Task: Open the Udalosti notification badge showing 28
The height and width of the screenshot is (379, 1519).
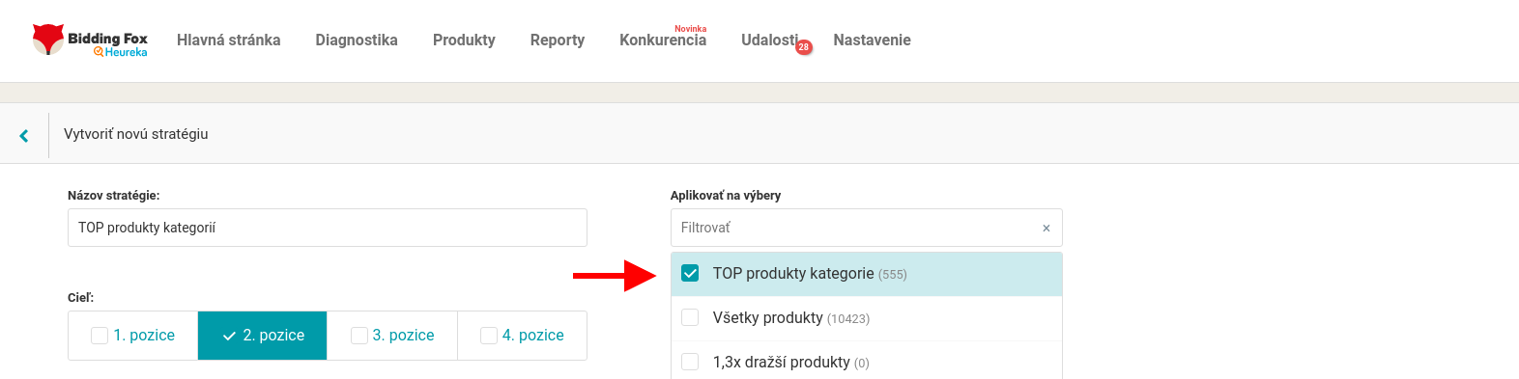Action: 803,47
